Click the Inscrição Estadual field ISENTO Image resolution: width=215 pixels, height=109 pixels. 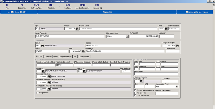pos(64,65)
